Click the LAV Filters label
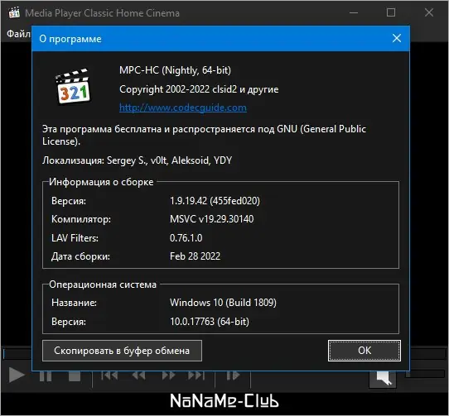The image size is (449, 416). pos(75,238)
